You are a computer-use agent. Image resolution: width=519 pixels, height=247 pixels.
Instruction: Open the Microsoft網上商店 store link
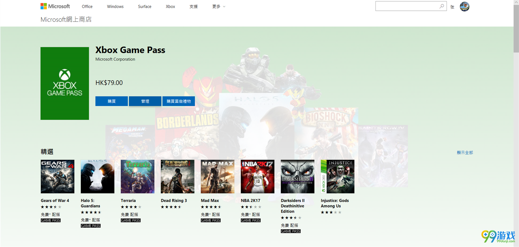pos(66,19)
